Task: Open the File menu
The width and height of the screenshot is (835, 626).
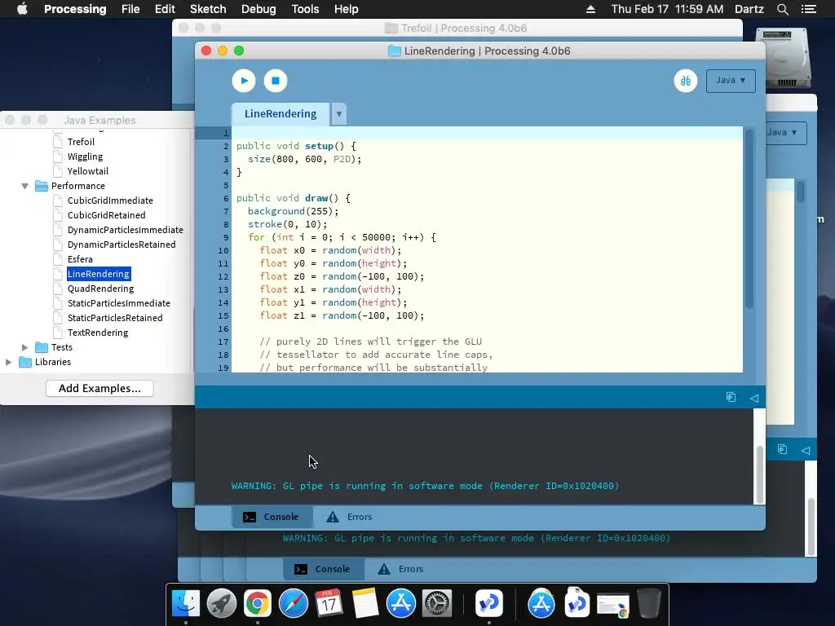Action: click(130, 9)
